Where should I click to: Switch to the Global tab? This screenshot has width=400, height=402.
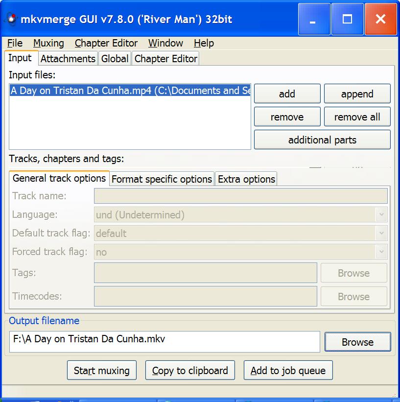tap(115, 59)
